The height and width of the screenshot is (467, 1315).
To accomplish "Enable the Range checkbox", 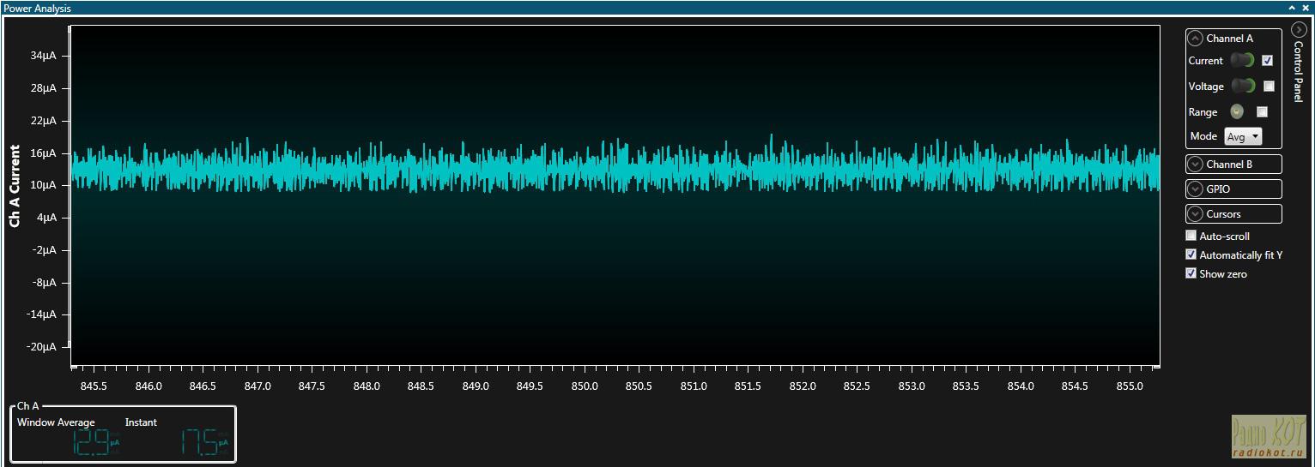I will pyautogui.click(x=1262, y=111).
